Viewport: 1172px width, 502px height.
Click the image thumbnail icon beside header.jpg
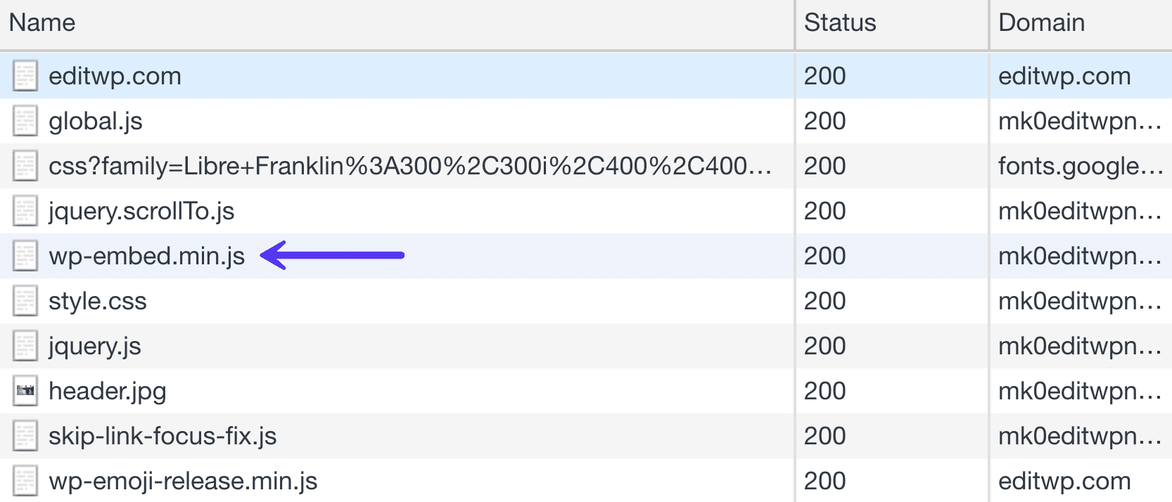(x=25, y=391)
